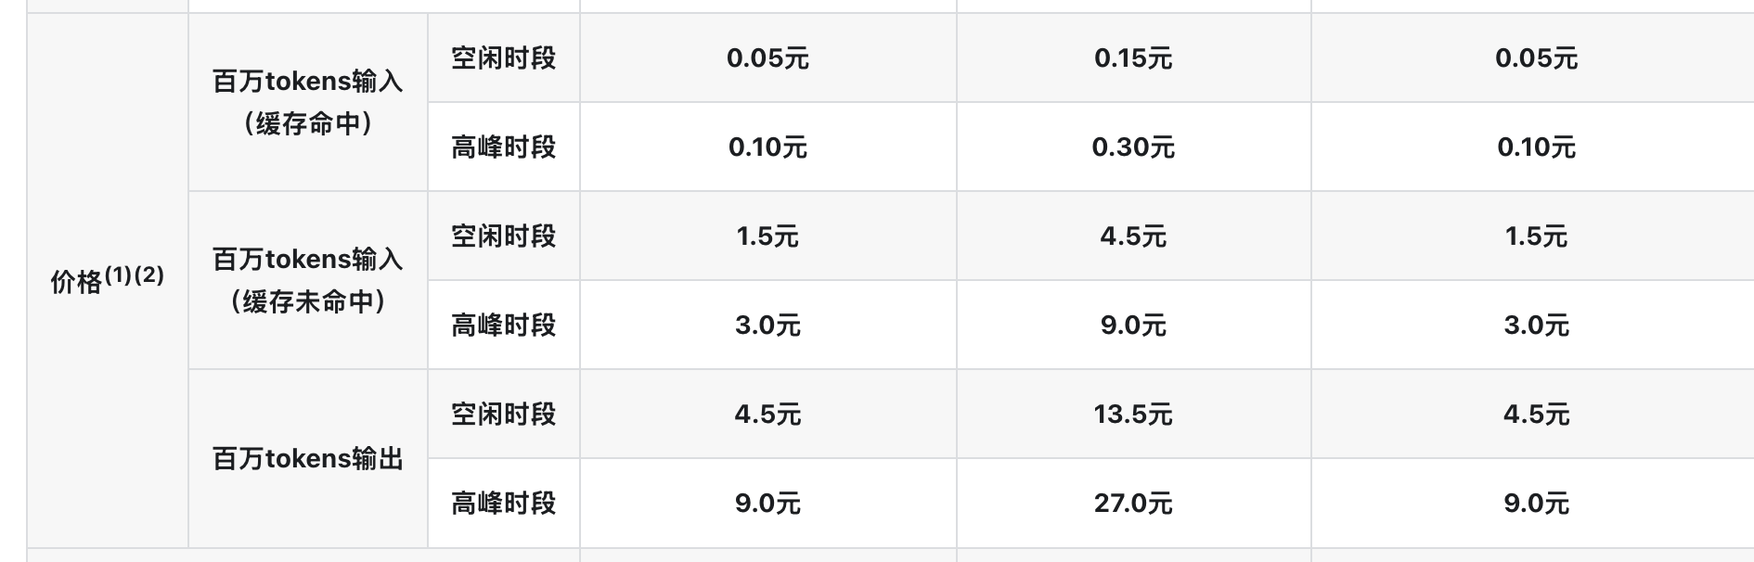This screenshot has width=1754, height=562.
Task: Click 高峰时段 in the cache-hit row
Action: [504, 147]
